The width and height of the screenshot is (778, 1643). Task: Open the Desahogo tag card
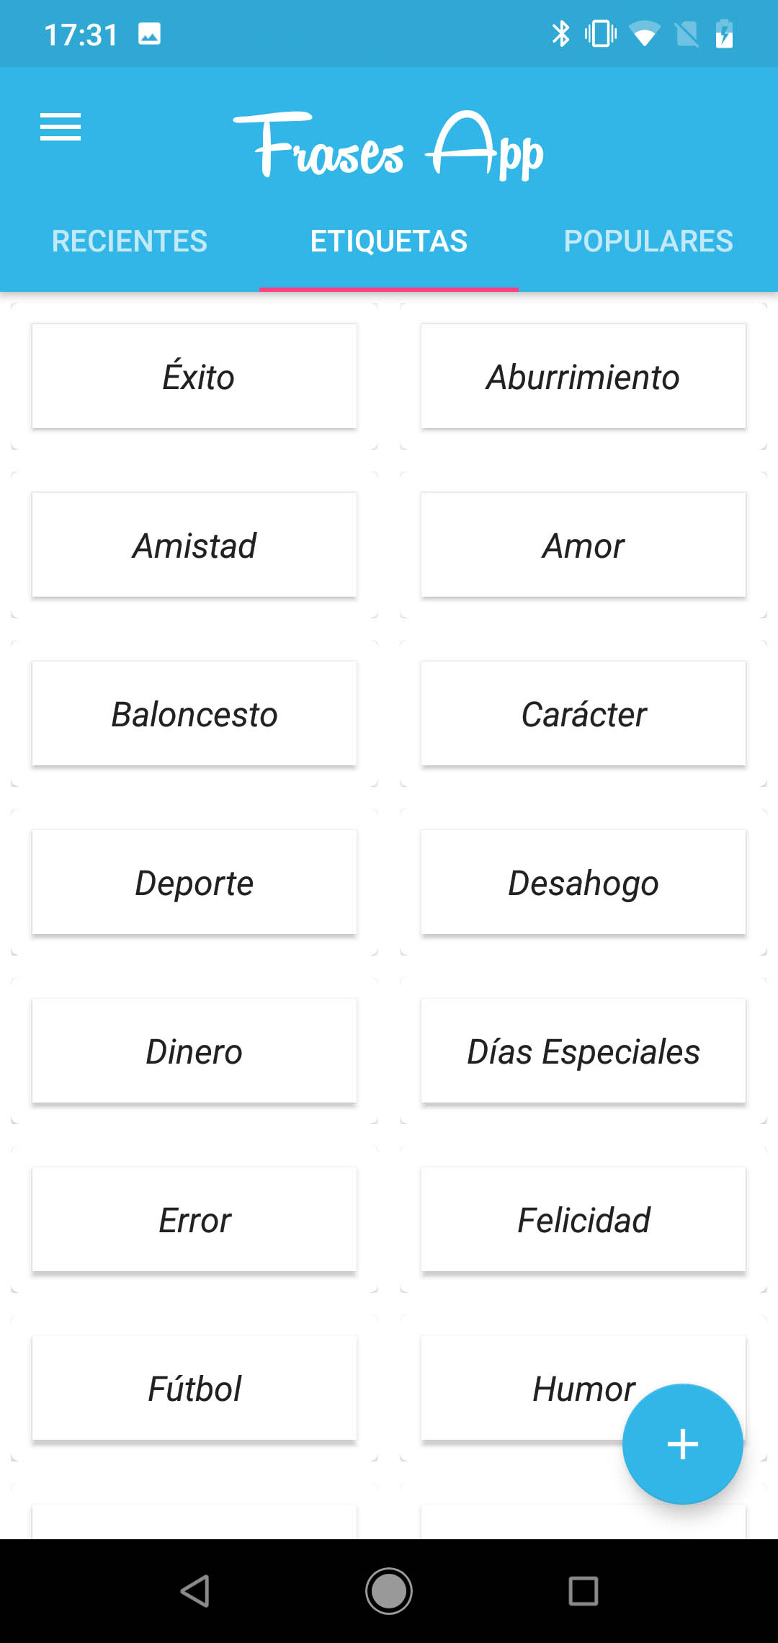point(583,882)
